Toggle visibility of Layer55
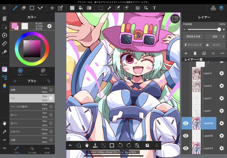 (x=186, y=136)
